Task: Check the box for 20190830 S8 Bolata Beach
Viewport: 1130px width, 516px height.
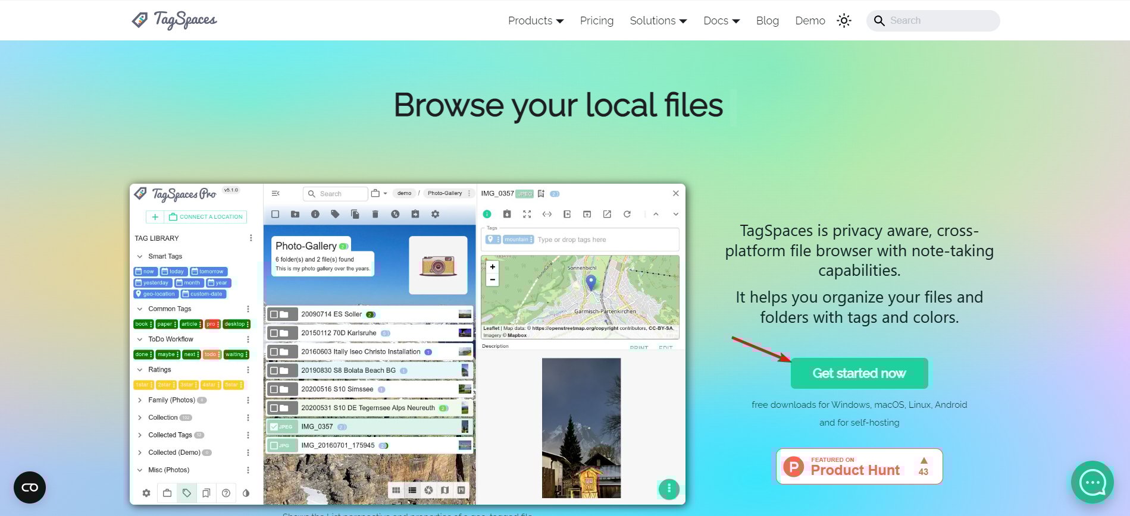Action: pos(274,370)
